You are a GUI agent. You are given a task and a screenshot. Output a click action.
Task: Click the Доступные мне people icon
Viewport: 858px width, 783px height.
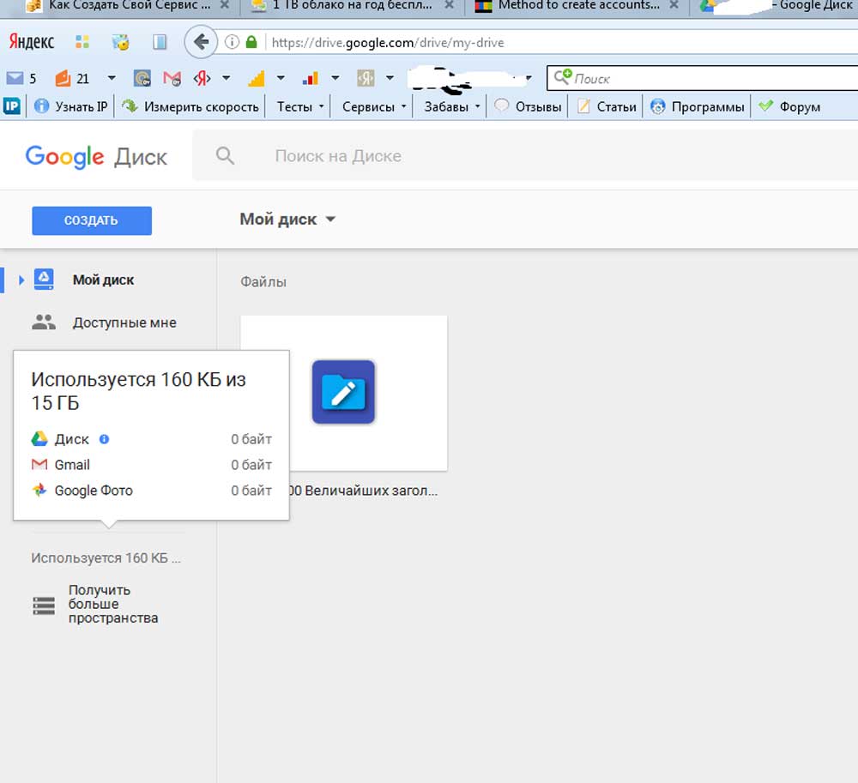[44, 322]
